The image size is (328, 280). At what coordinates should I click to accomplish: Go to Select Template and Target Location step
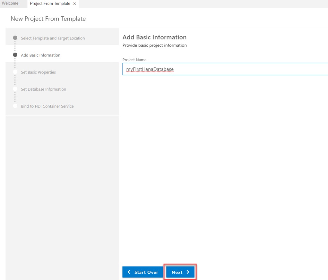coord(53,38)
